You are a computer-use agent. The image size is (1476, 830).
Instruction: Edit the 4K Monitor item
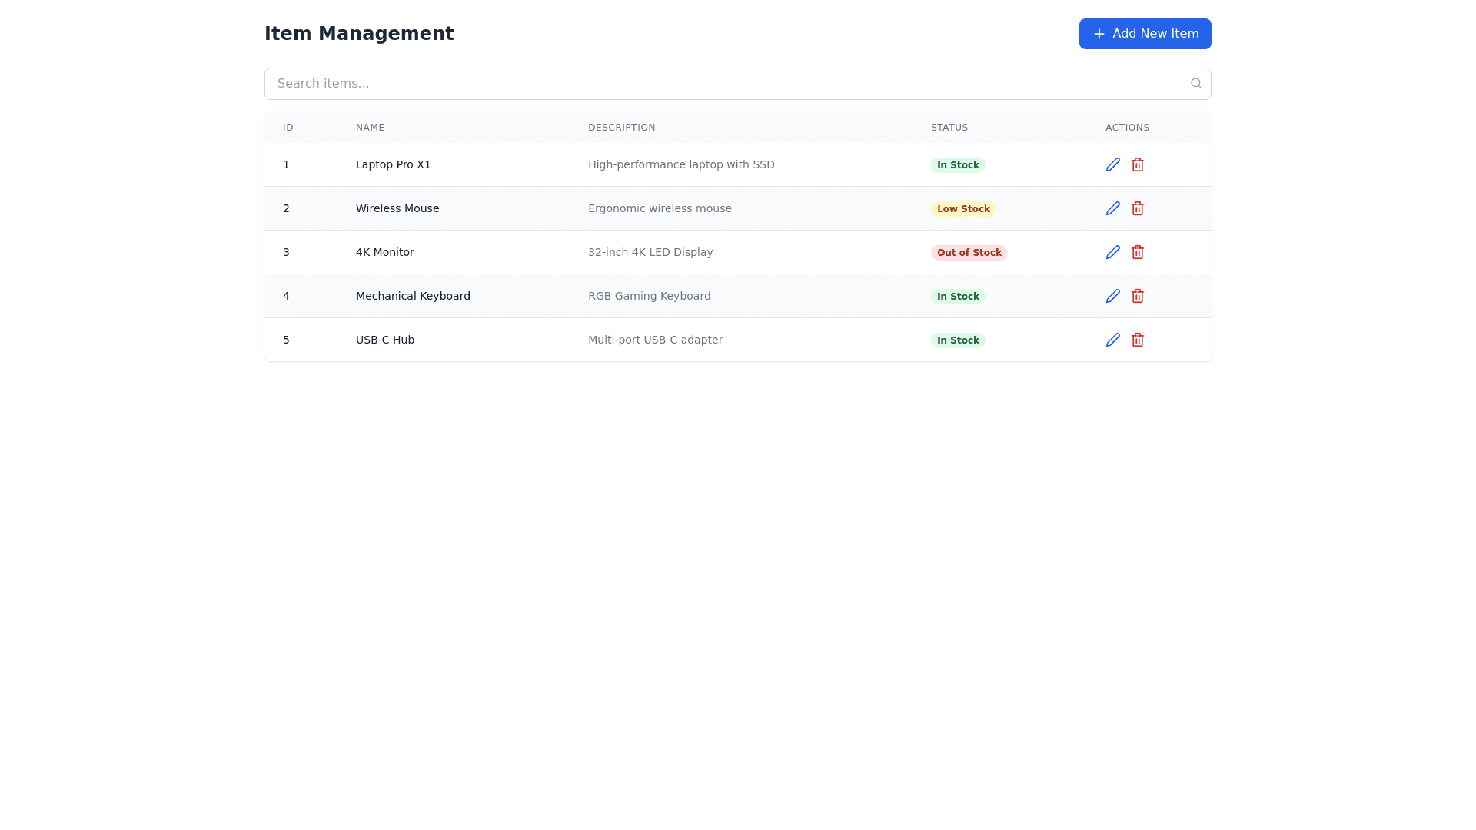1112,252
